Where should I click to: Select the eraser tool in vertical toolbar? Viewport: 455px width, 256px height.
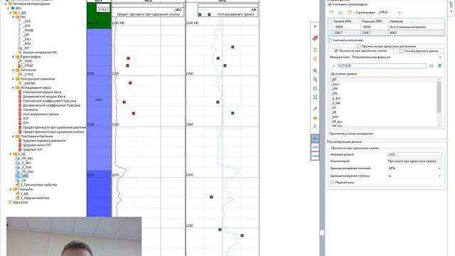point(315,38)
